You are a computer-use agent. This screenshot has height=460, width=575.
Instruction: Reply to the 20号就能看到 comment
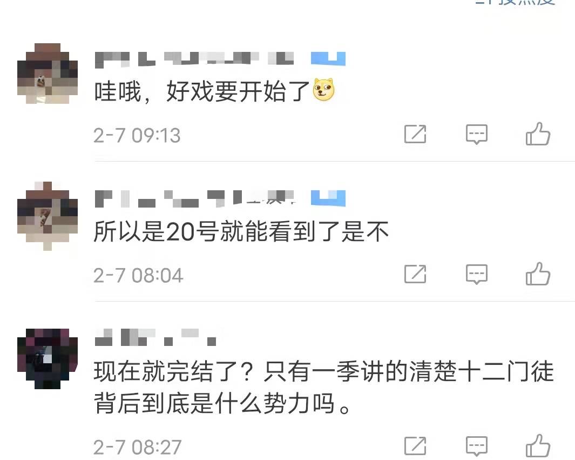click(x=476, y=274)
